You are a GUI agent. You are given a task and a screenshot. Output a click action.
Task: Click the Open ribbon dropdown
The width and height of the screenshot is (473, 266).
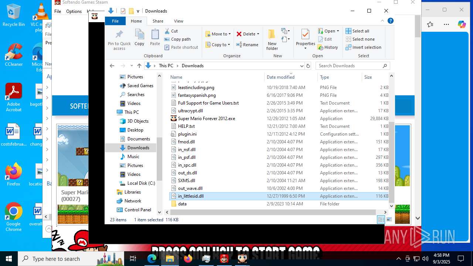click(329, 31)
